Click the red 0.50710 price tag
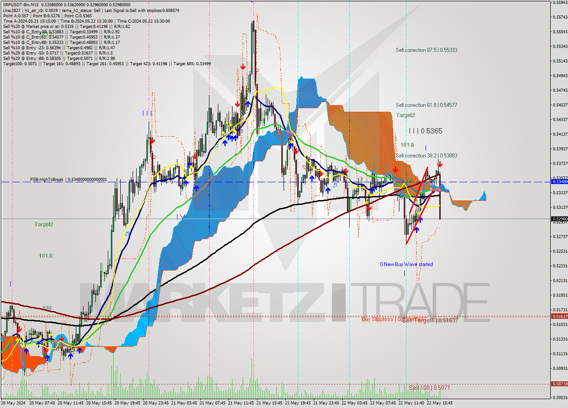This screenshot has height=408, width=568. 559,384
